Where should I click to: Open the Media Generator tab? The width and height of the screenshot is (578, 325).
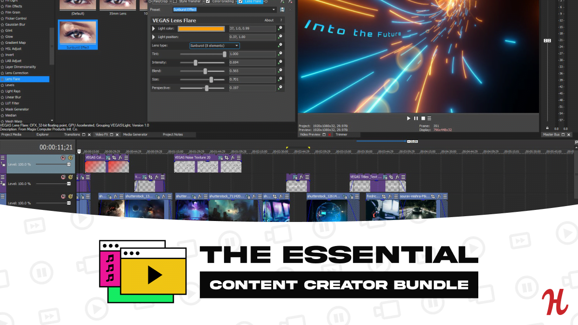point(135,135)
